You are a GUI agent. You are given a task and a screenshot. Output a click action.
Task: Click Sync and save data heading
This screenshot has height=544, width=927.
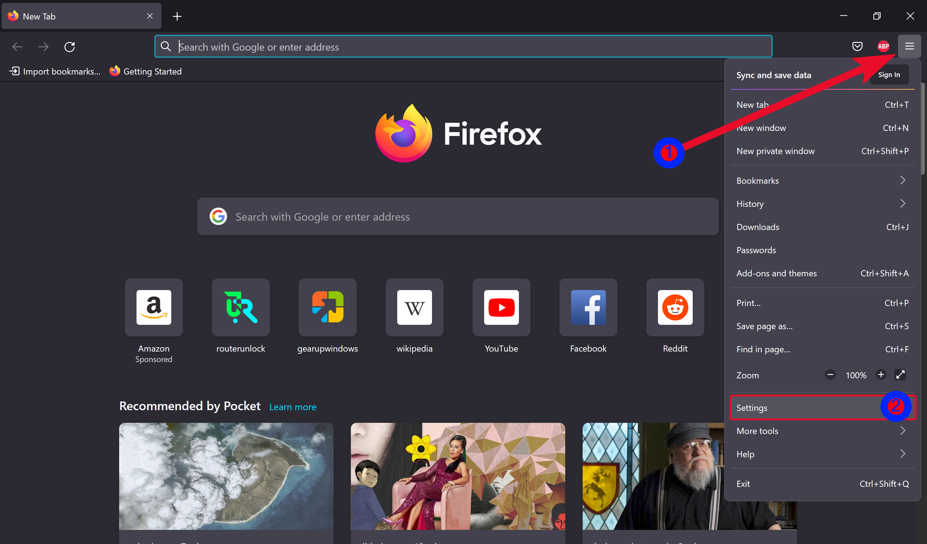[x=773, y=75]
